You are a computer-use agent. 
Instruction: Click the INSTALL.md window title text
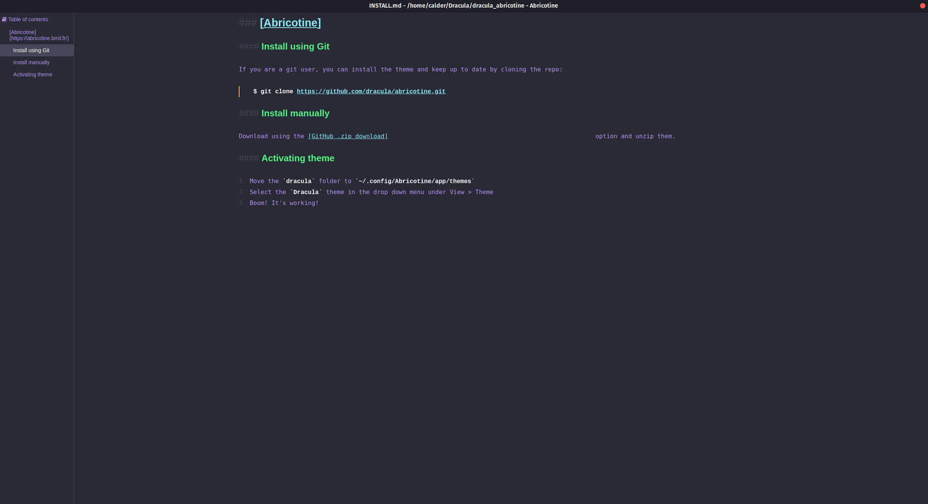464,6
